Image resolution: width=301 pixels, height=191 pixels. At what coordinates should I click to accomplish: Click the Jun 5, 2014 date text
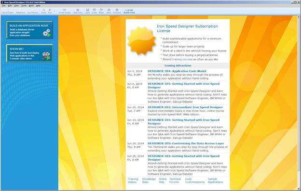click(x=135, y=71)
